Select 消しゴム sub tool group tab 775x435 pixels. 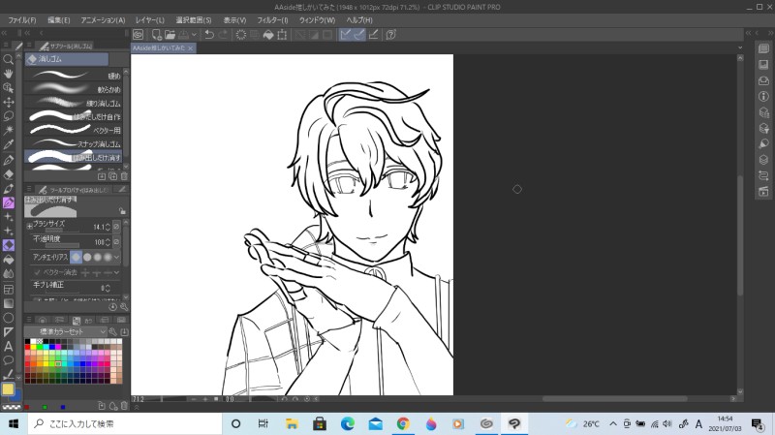pyautogui.click(x=67, y=59)
